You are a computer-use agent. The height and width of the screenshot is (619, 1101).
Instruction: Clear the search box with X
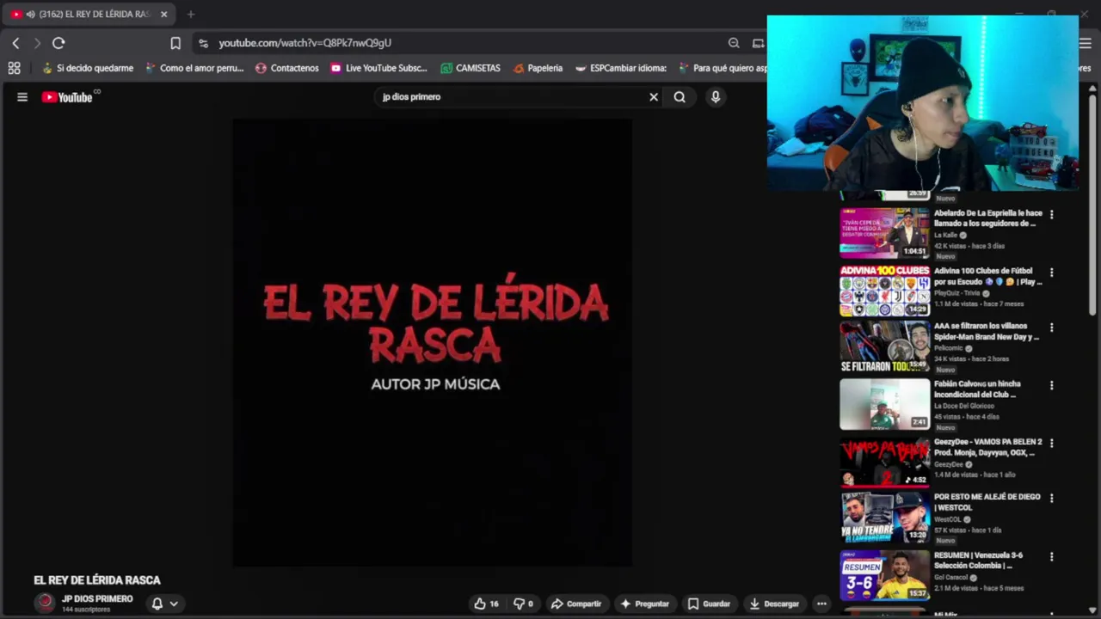(654, 97)
